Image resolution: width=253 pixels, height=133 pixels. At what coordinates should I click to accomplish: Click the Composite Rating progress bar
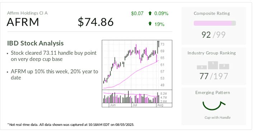215,23
